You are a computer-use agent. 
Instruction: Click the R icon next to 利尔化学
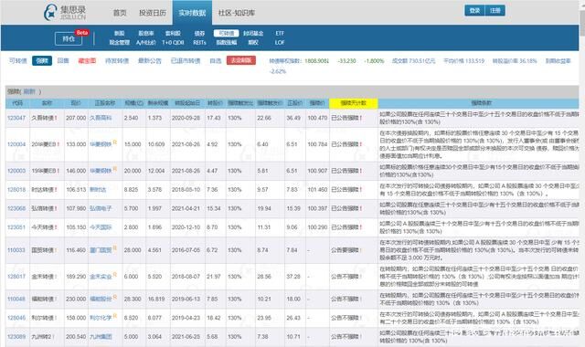click(x=115, y=316)
